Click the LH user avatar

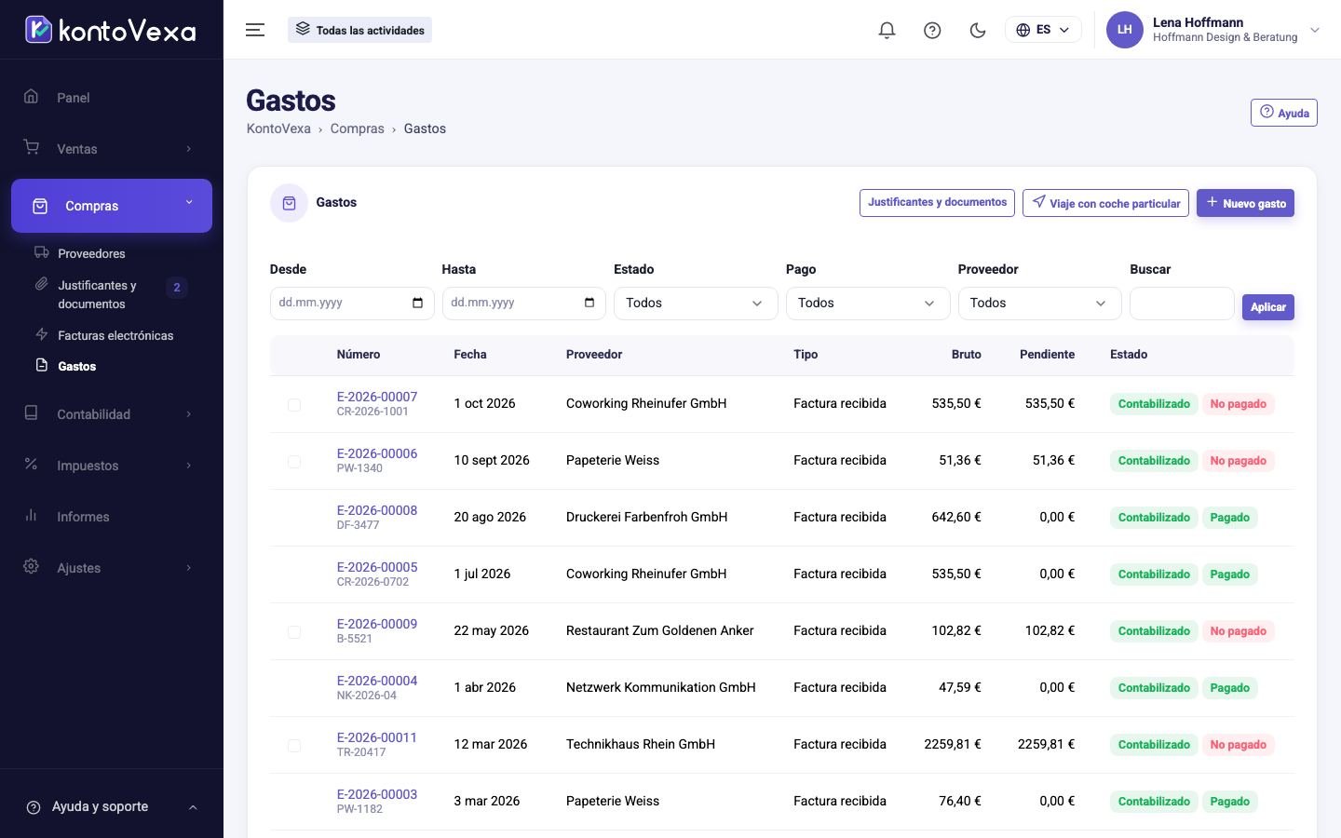tap(1124, 30)
